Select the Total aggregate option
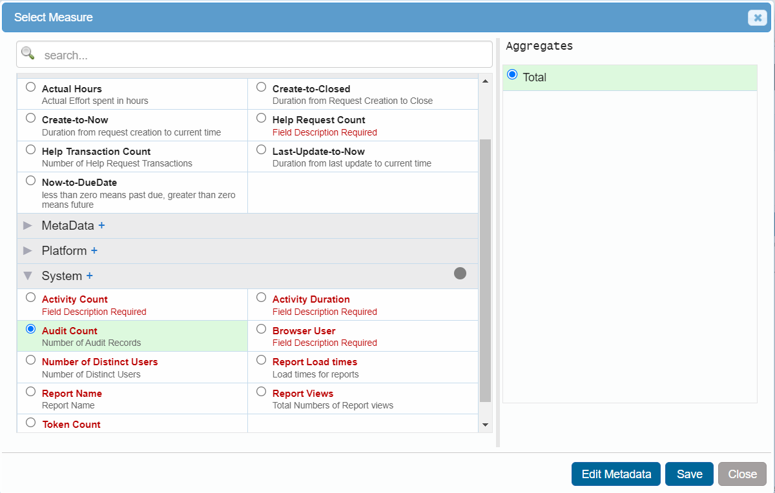 (x=512, y=75)
